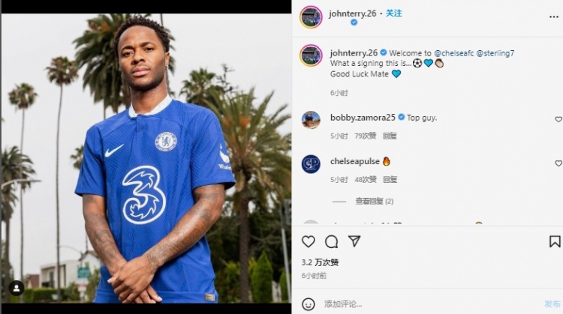Reply to bobby.zamora25's comment
This screenshot has width=563, height=314.
(390, 136)
